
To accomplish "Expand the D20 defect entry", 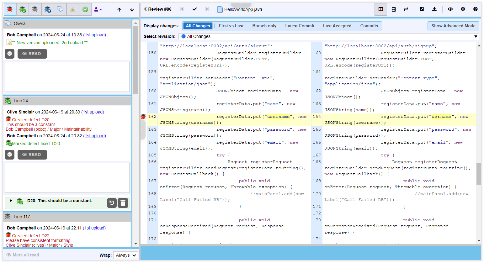I will pos(12,201).
